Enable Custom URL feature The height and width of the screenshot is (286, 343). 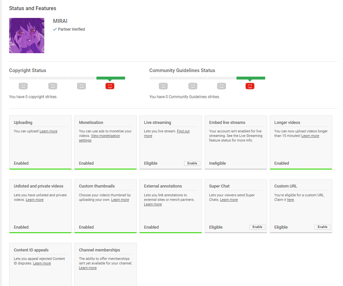[322, 227]
